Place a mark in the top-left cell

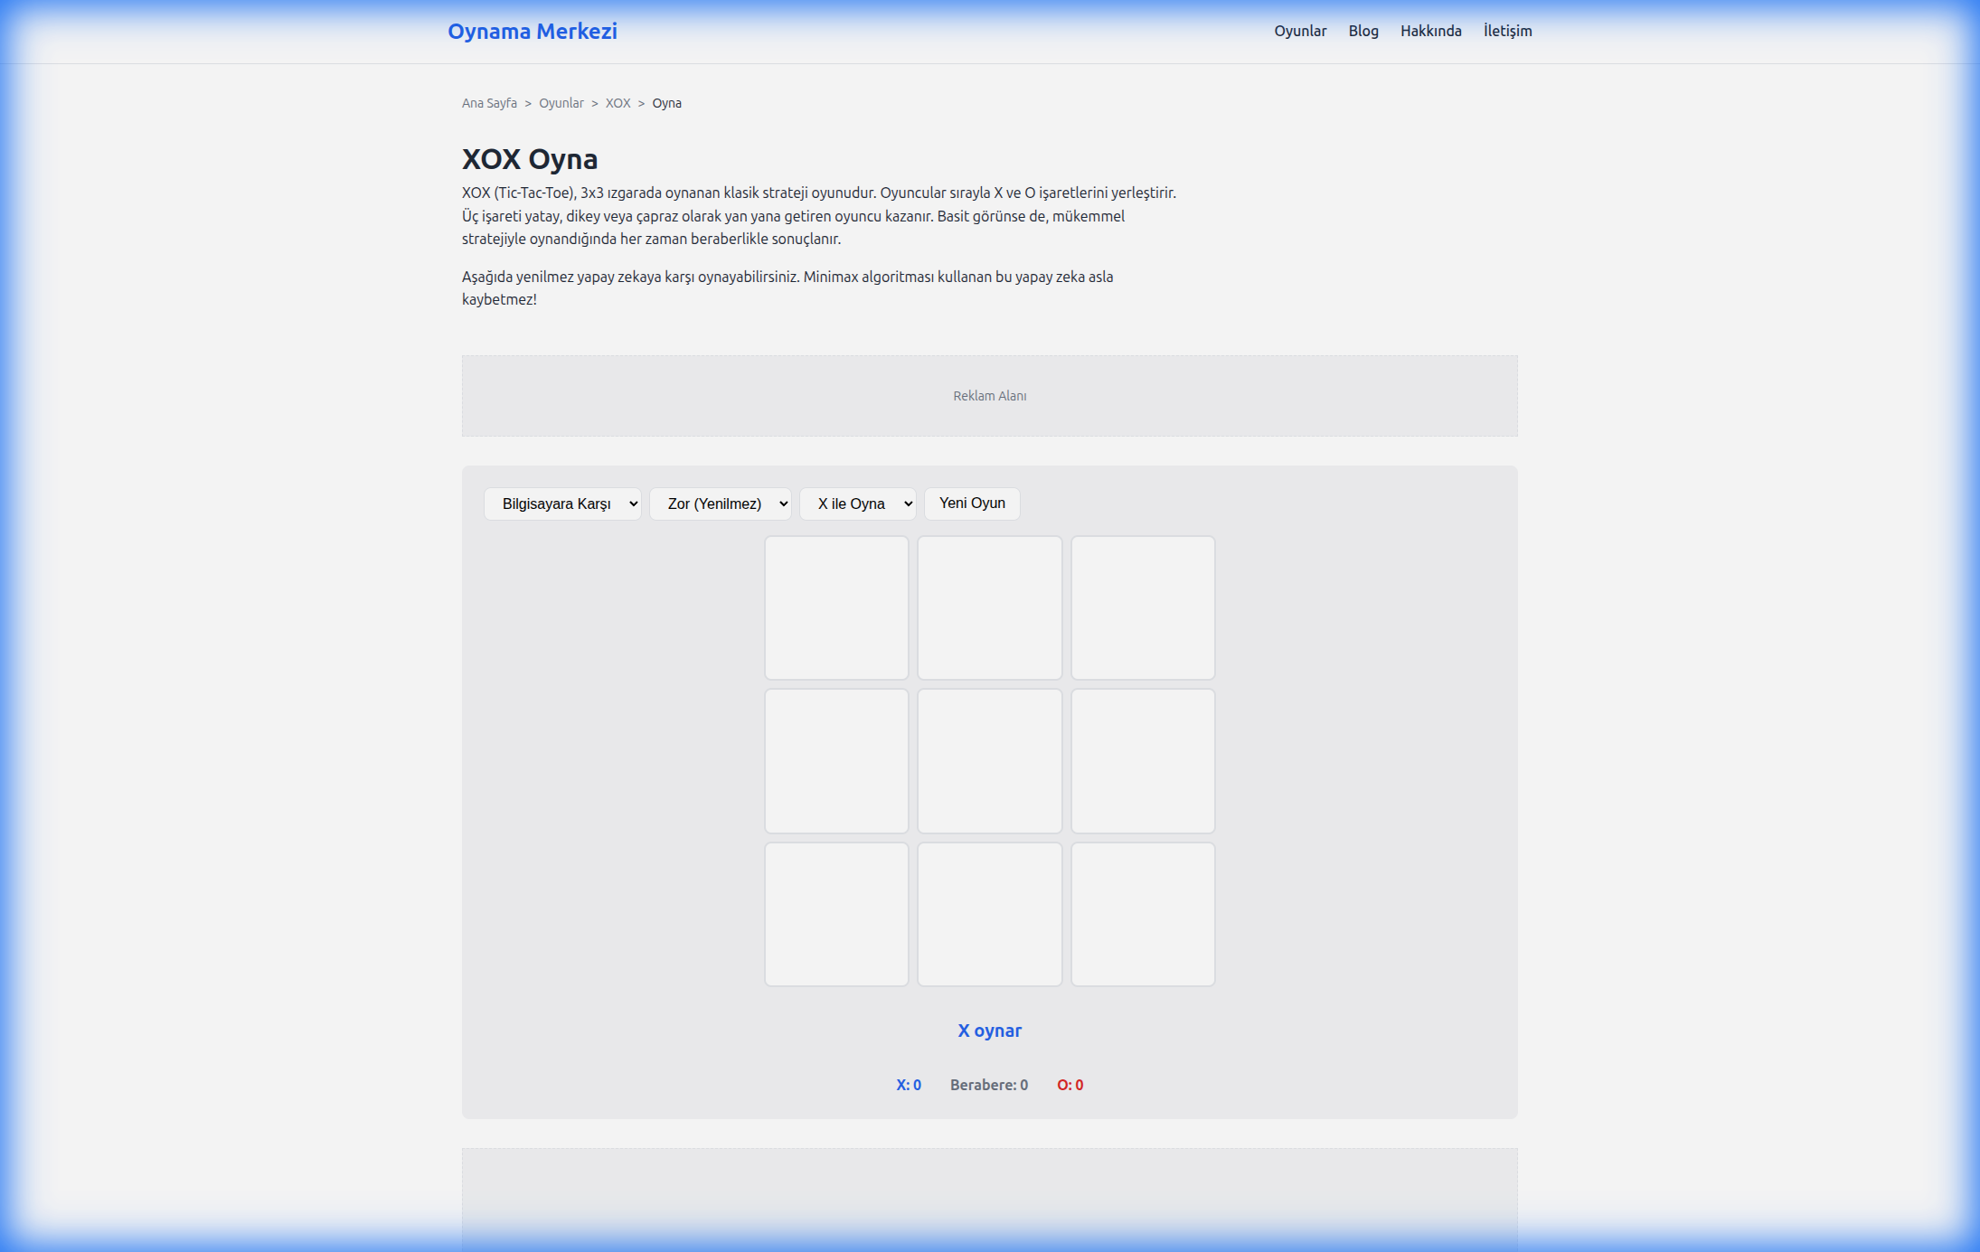click(836, 607)
